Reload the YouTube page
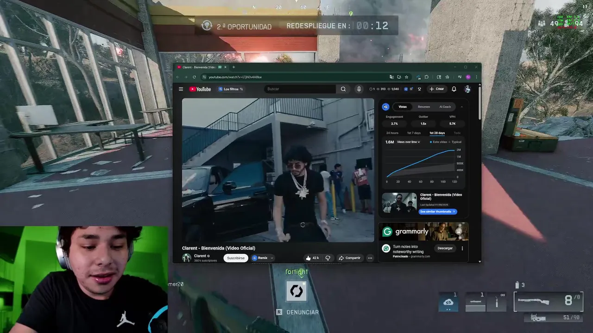The image size is (593, 333). coord(194,77)
